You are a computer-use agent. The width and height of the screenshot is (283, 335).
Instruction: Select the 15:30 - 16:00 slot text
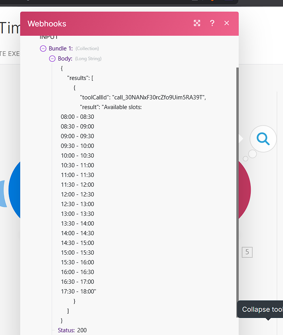tap(77, 262)
